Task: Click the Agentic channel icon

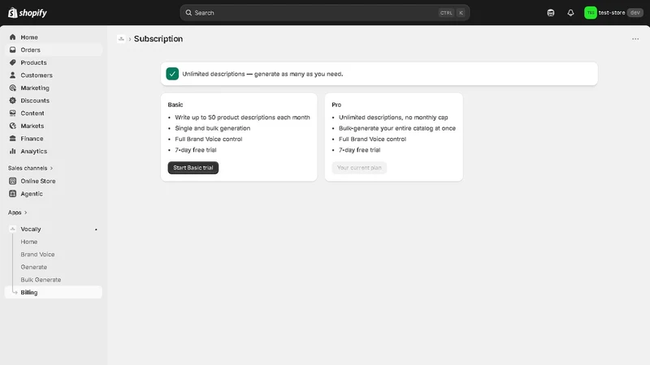Action: (x=12, y=194)
